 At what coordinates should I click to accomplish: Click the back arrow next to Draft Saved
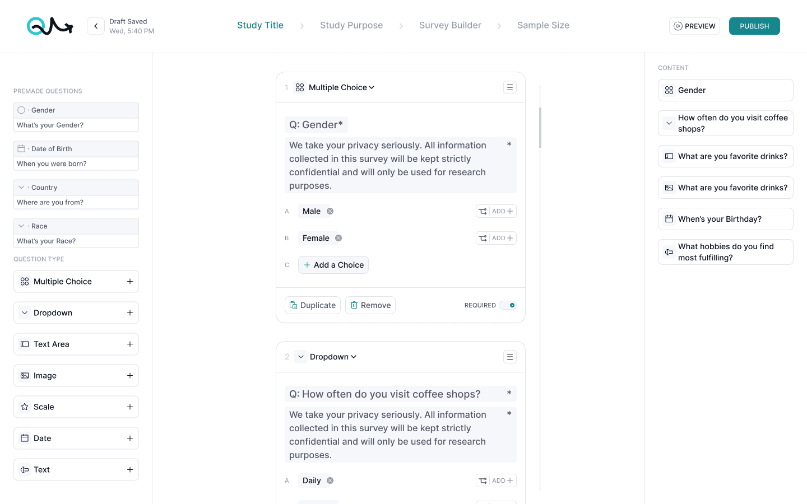click(x=95, y=26)
